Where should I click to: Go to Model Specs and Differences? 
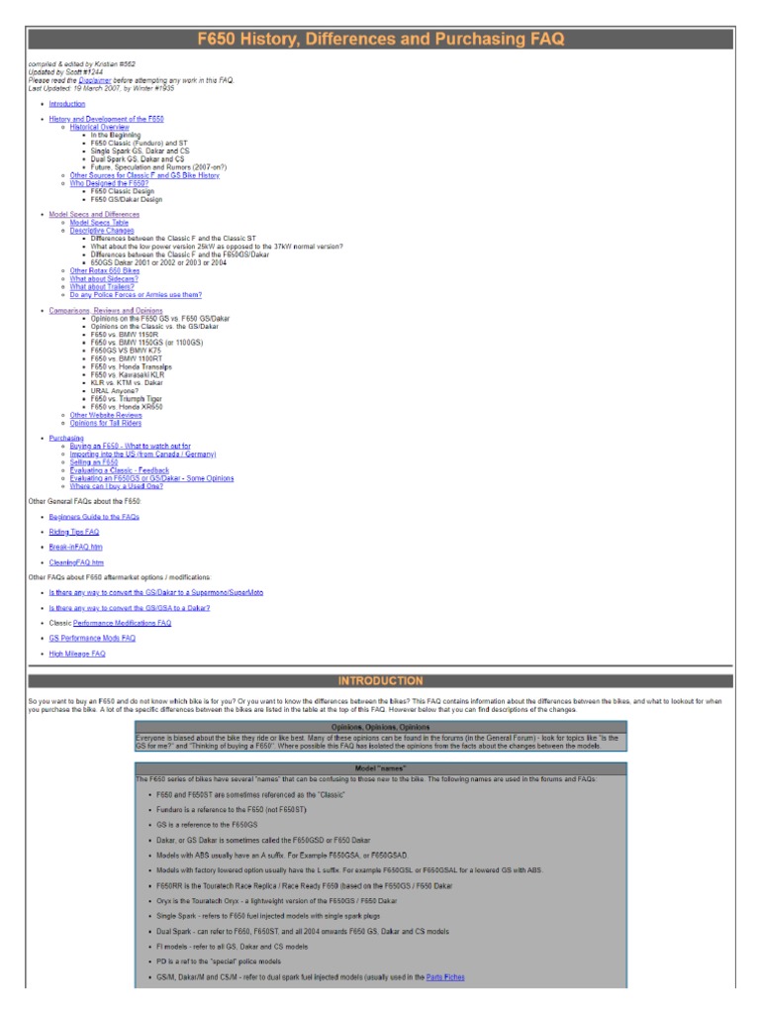(x=94, y=214)
